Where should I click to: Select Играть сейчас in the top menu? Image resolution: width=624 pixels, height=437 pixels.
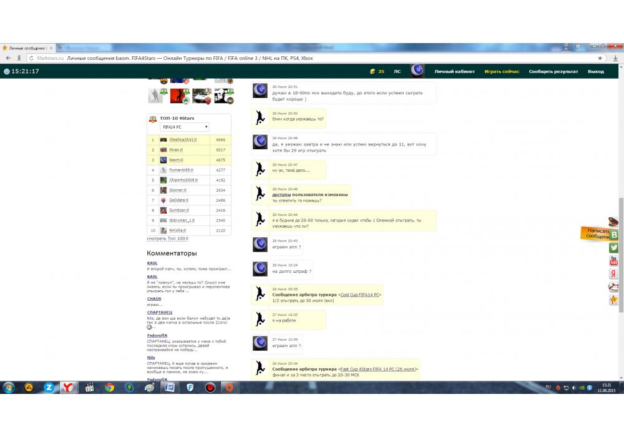pos(502,71)
